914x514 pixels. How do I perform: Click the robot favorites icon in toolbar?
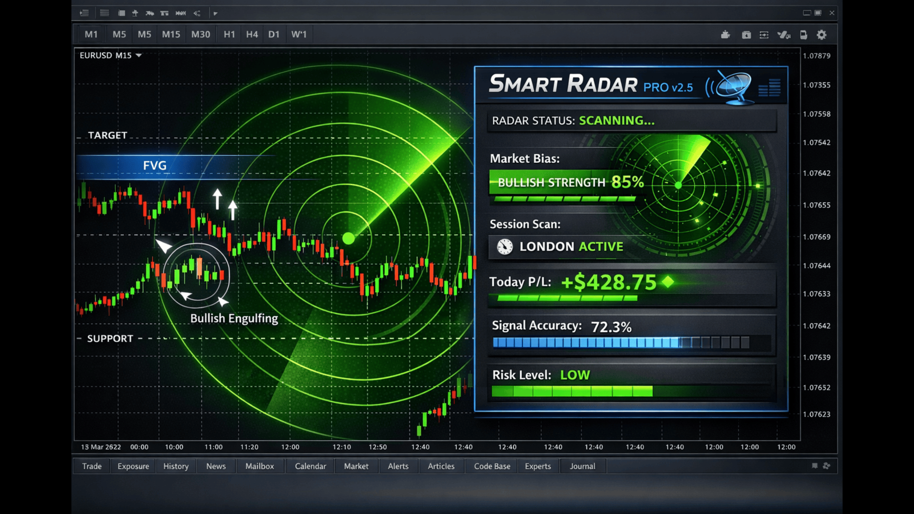[725, 35]
